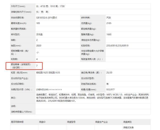Click the 底盘生产企业 column header
Screen dimensions: 160x130
[101, 122]
